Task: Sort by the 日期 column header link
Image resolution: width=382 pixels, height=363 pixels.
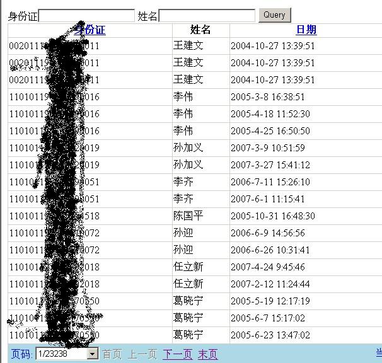Action: tap(306, 30)
